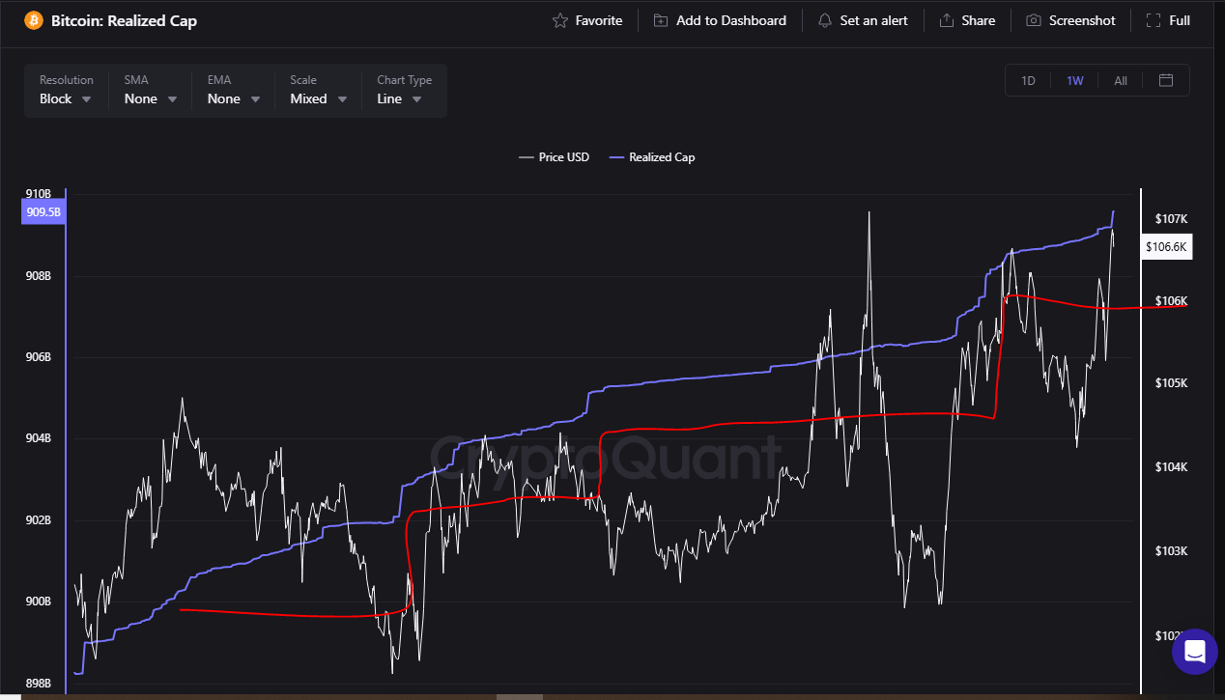Switch to the All time range
The width and height of the screenshot is (1225, 700).
point(1120,80)
